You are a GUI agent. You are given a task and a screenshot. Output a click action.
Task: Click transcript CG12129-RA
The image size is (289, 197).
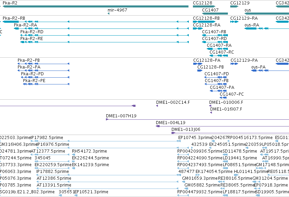tap(244, 18)
